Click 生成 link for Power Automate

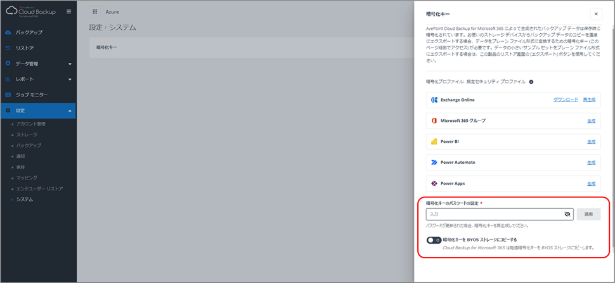591,162
